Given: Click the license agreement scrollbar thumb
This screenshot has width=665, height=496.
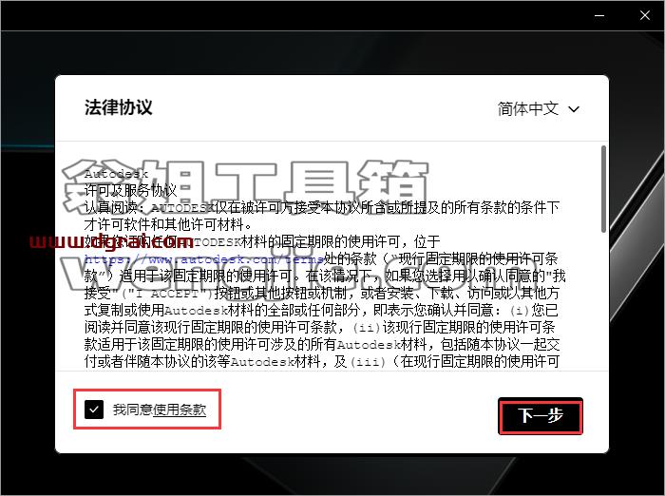Looking at the screenshot, I should pyautogui.click(x=603, y=189).
